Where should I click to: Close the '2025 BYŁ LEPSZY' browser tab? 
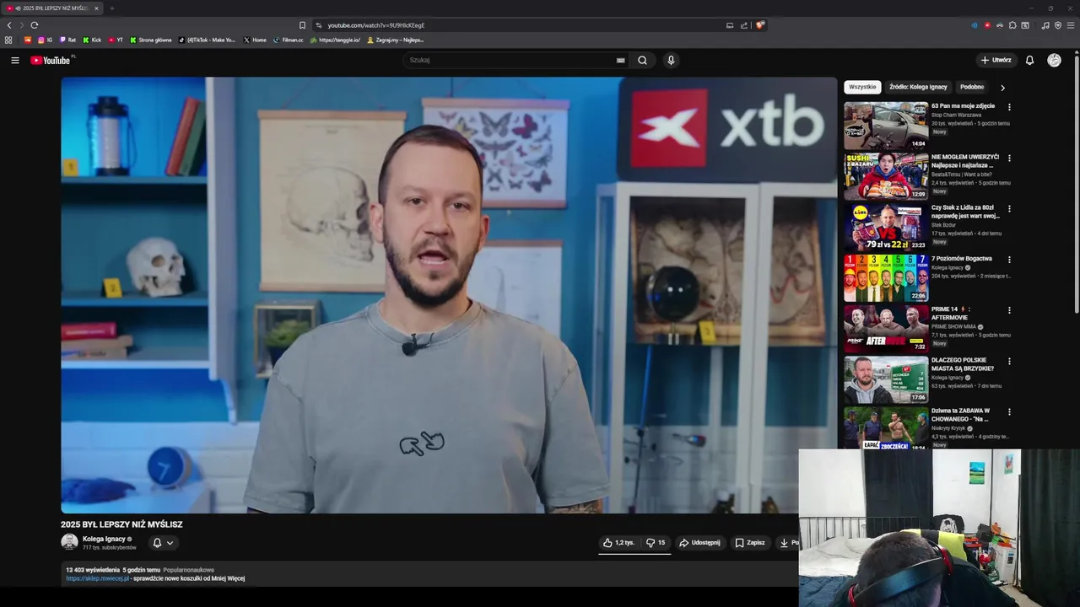click(96, 8)
